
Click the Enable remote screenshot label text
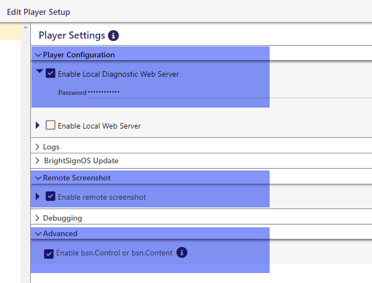click(102, 197)
